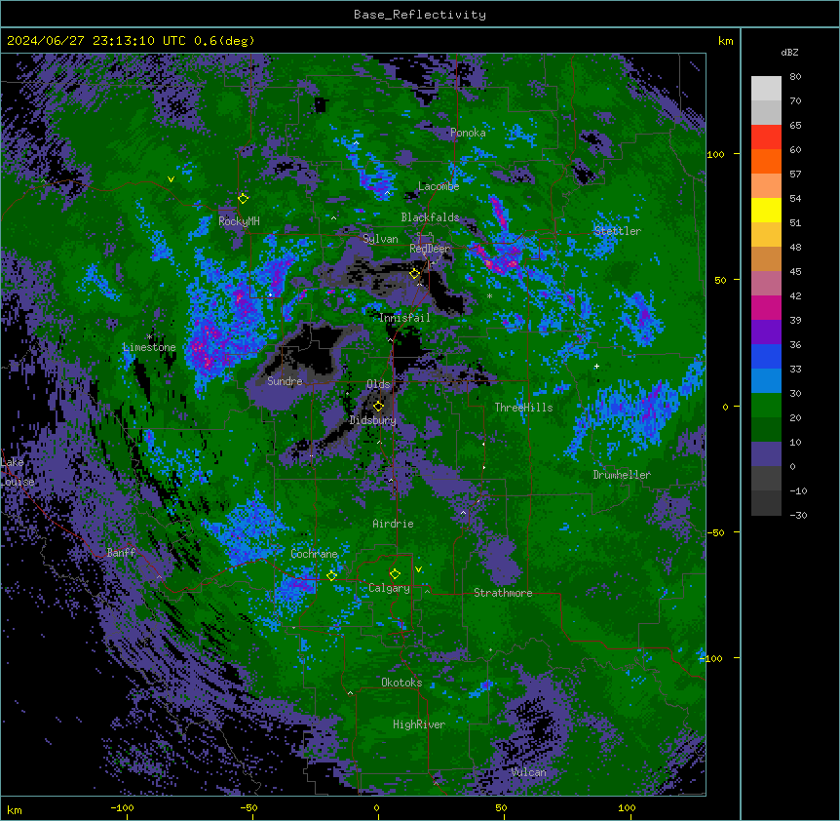Screen dimensions: 840x821
Task: Select the yellow diamond marker below Cochrane
Action: point(332,576)
